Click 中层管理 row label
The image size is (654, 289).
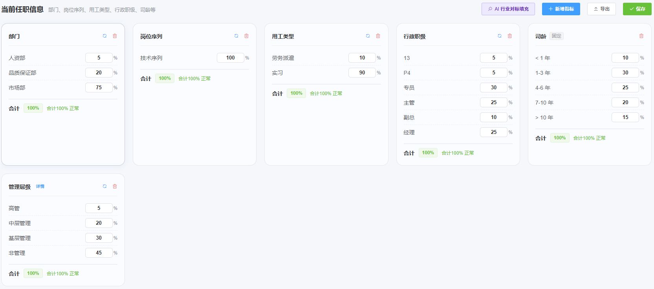[20, 223]
